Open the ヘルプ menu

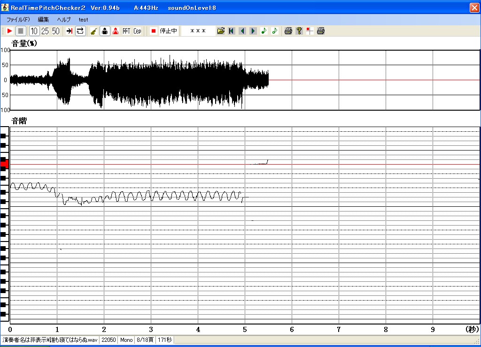pos(64,20)
